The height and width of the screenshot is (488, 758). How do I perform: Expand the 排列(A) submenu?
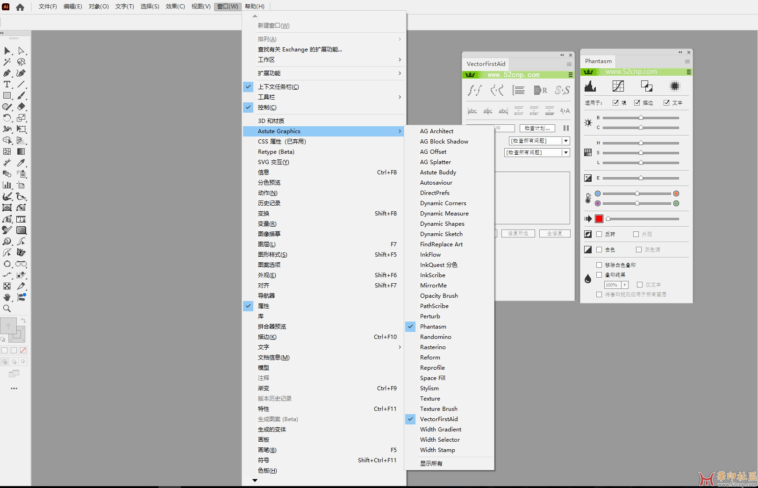pos(324,39)
